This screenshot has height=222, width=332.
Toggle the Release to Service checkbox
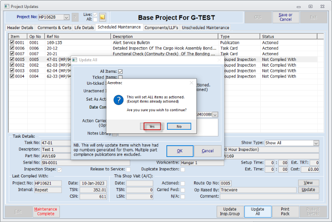(128, 169)
